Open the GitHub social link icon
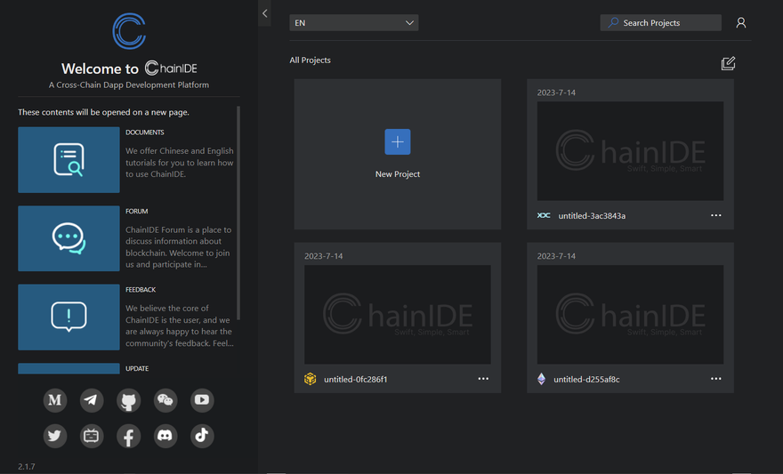Viewport: 783px width, 474px height. (128, 400)
